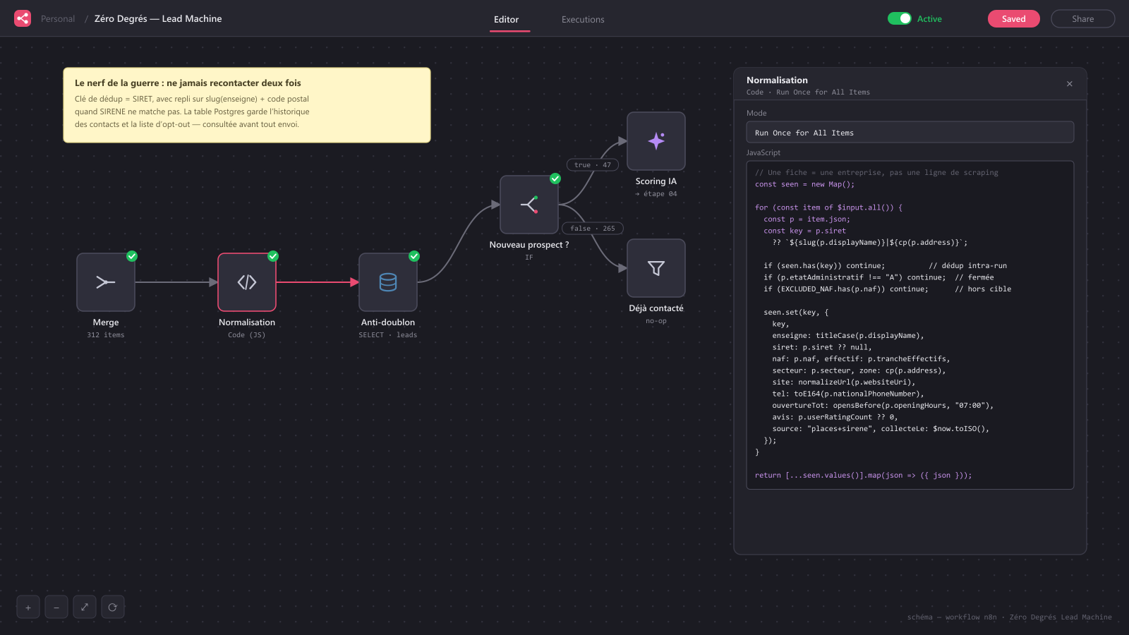Screen dimensions: 1129x635
Task: Click the const seen = new Map() line
Action: pos(804,185)
